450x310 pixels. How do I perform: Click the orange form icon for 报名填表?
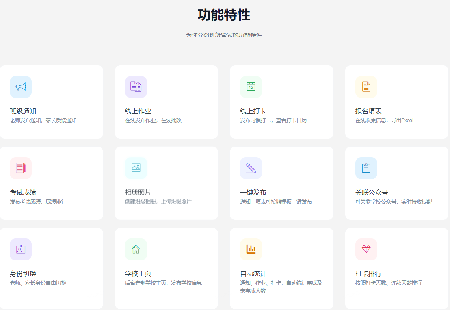366,87
